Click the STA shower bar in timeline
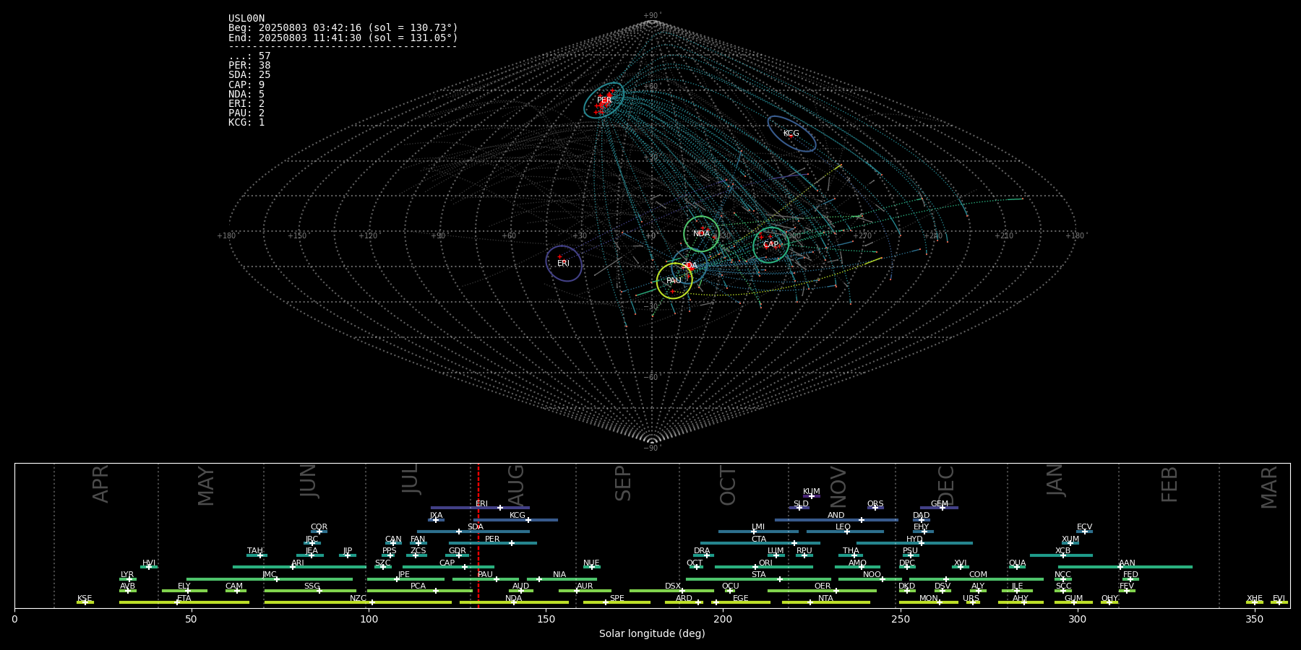This screenshot has width=1301, height=650. 758,578
